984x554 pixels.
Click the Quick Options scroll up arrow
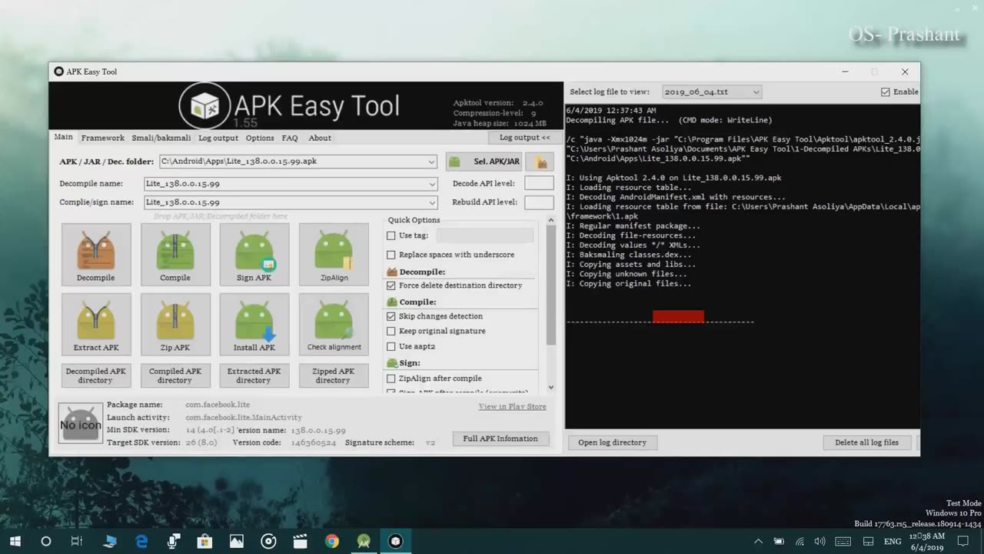coord(551,220)
